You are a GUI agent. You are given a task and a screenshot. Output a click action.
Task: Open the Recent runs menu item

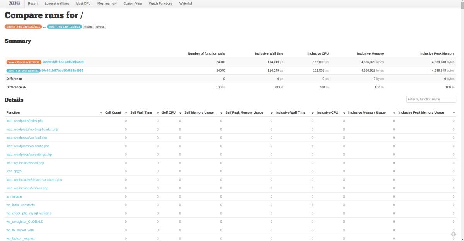(x=33, y=3)
